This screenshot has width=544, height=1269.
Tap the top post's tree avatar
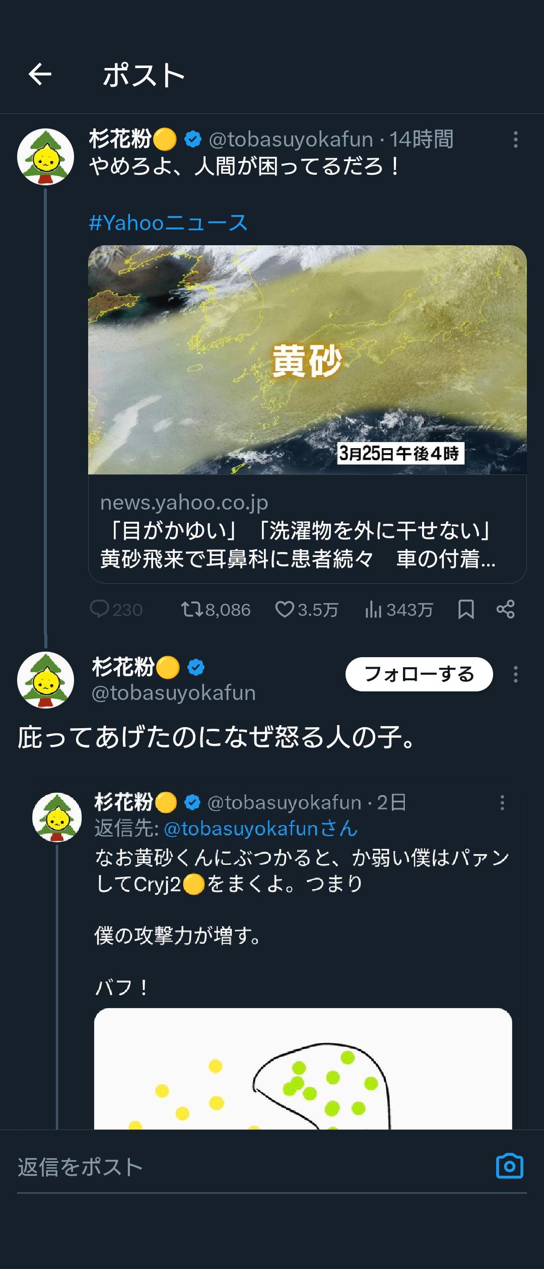pos(46,157)
